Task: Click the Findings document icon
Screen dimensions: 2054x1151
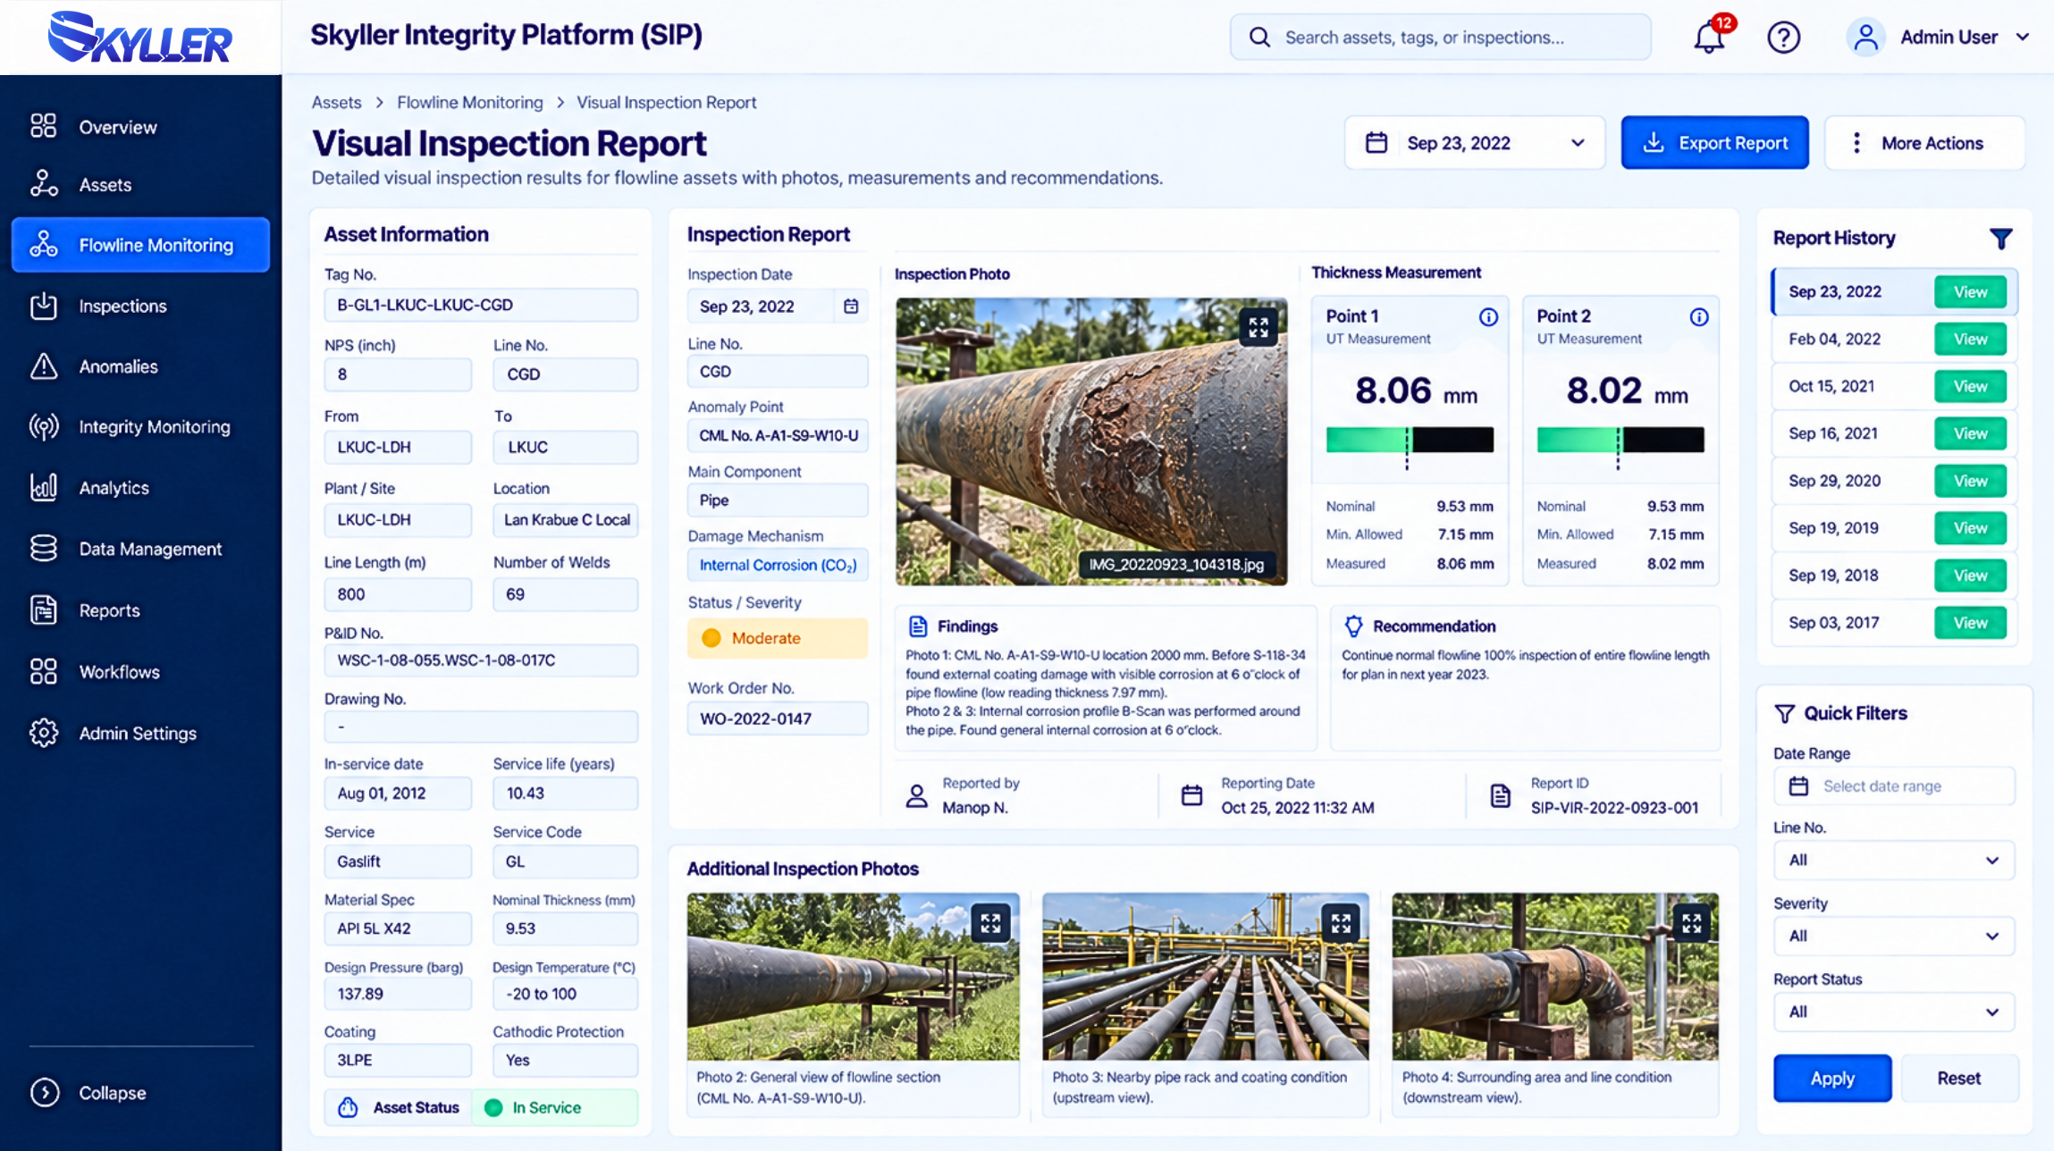Action: 917,626
